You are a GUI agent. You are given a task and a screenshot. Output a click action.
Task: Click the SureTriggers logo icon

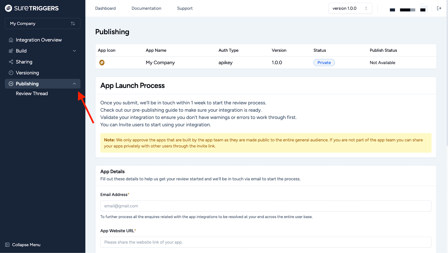8,8
